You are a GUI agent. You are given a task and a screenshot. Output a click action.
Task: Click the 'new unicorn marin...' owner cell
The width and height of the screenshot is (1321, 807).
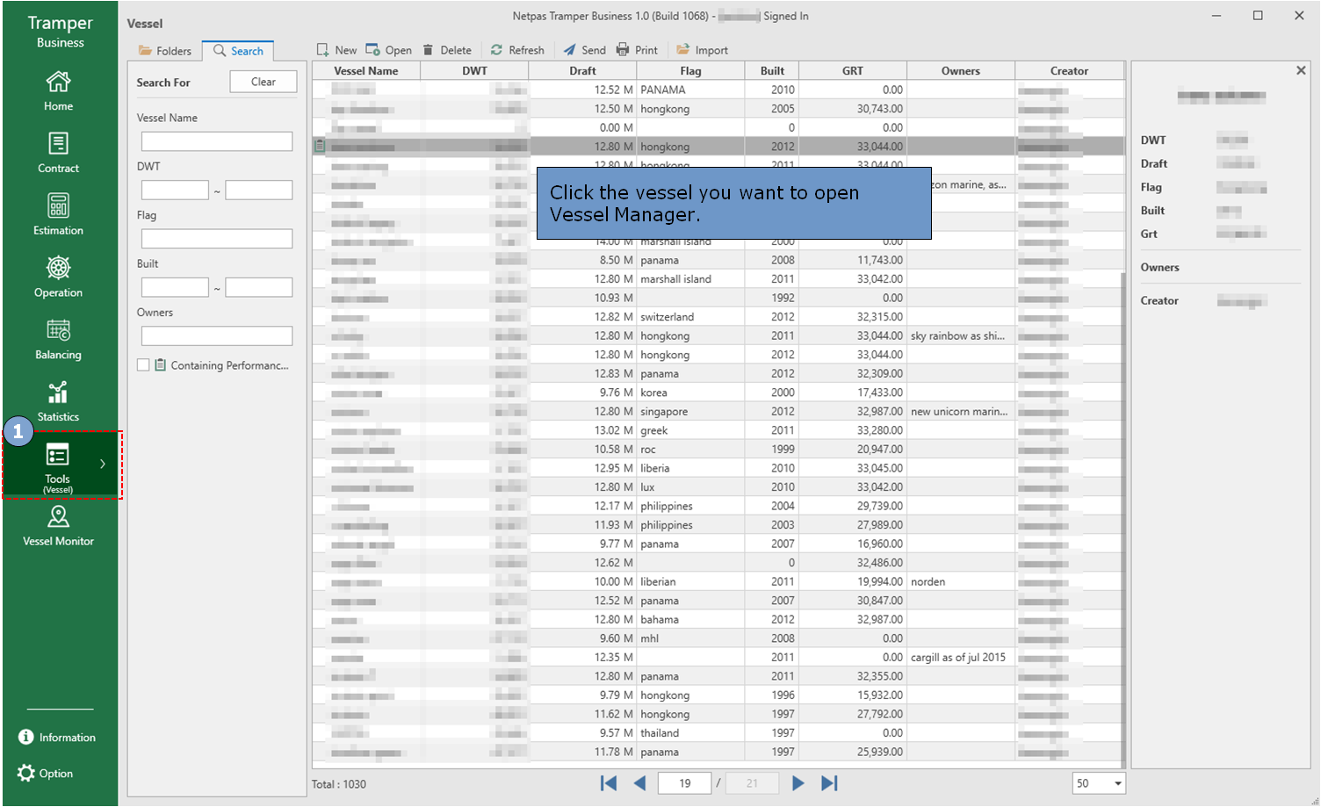point(961,411)
